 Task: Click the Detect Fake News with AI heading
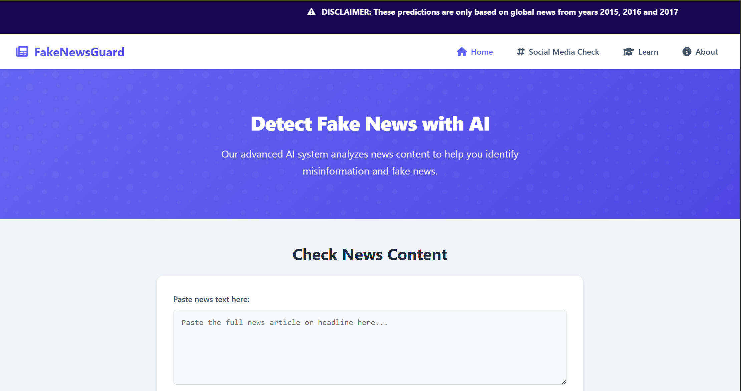[x=370, y=124]
